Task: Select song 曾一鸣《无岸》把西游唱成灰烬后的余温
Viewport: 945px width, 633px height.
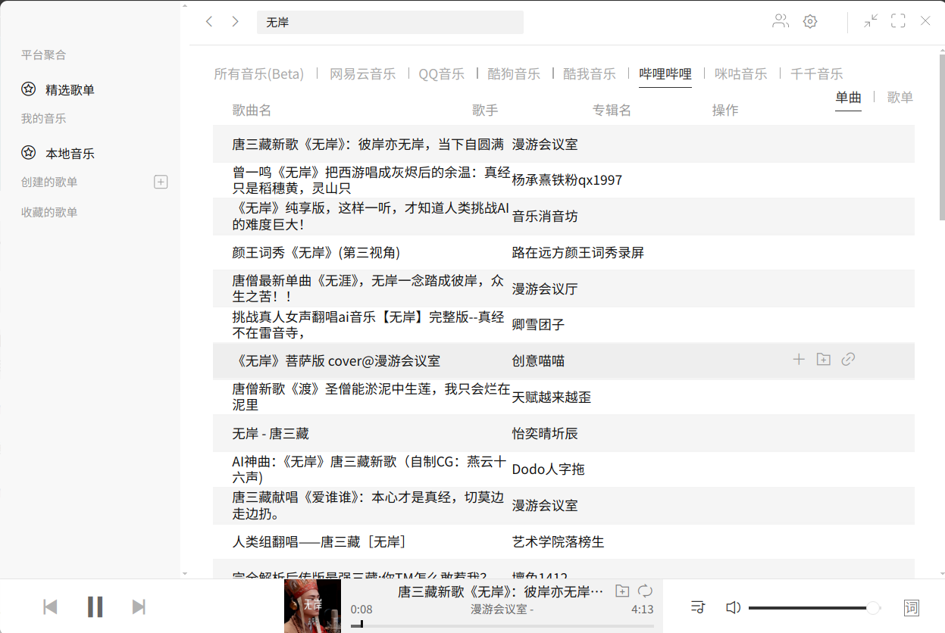Action: [371, 180]
